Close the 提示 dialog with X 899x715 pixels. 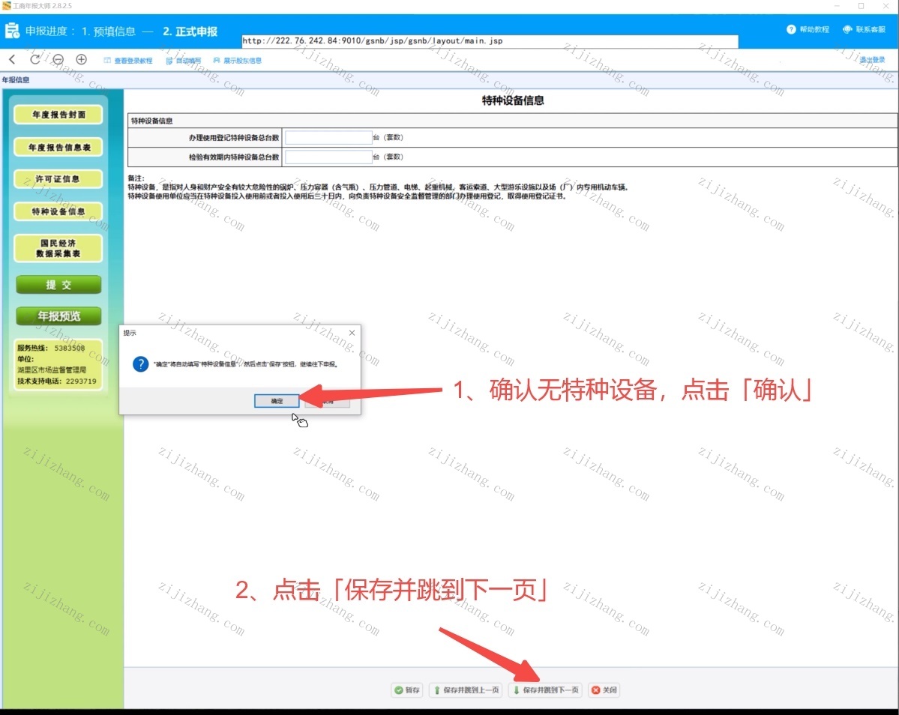(352, 333)
